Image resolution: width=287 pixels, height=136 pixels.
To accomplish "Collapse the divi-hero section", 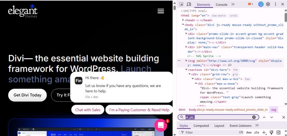I will (186, 70).
